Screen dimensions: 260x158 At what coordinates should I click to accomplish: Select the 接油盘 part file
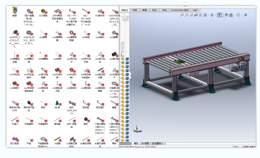point(57,121)
